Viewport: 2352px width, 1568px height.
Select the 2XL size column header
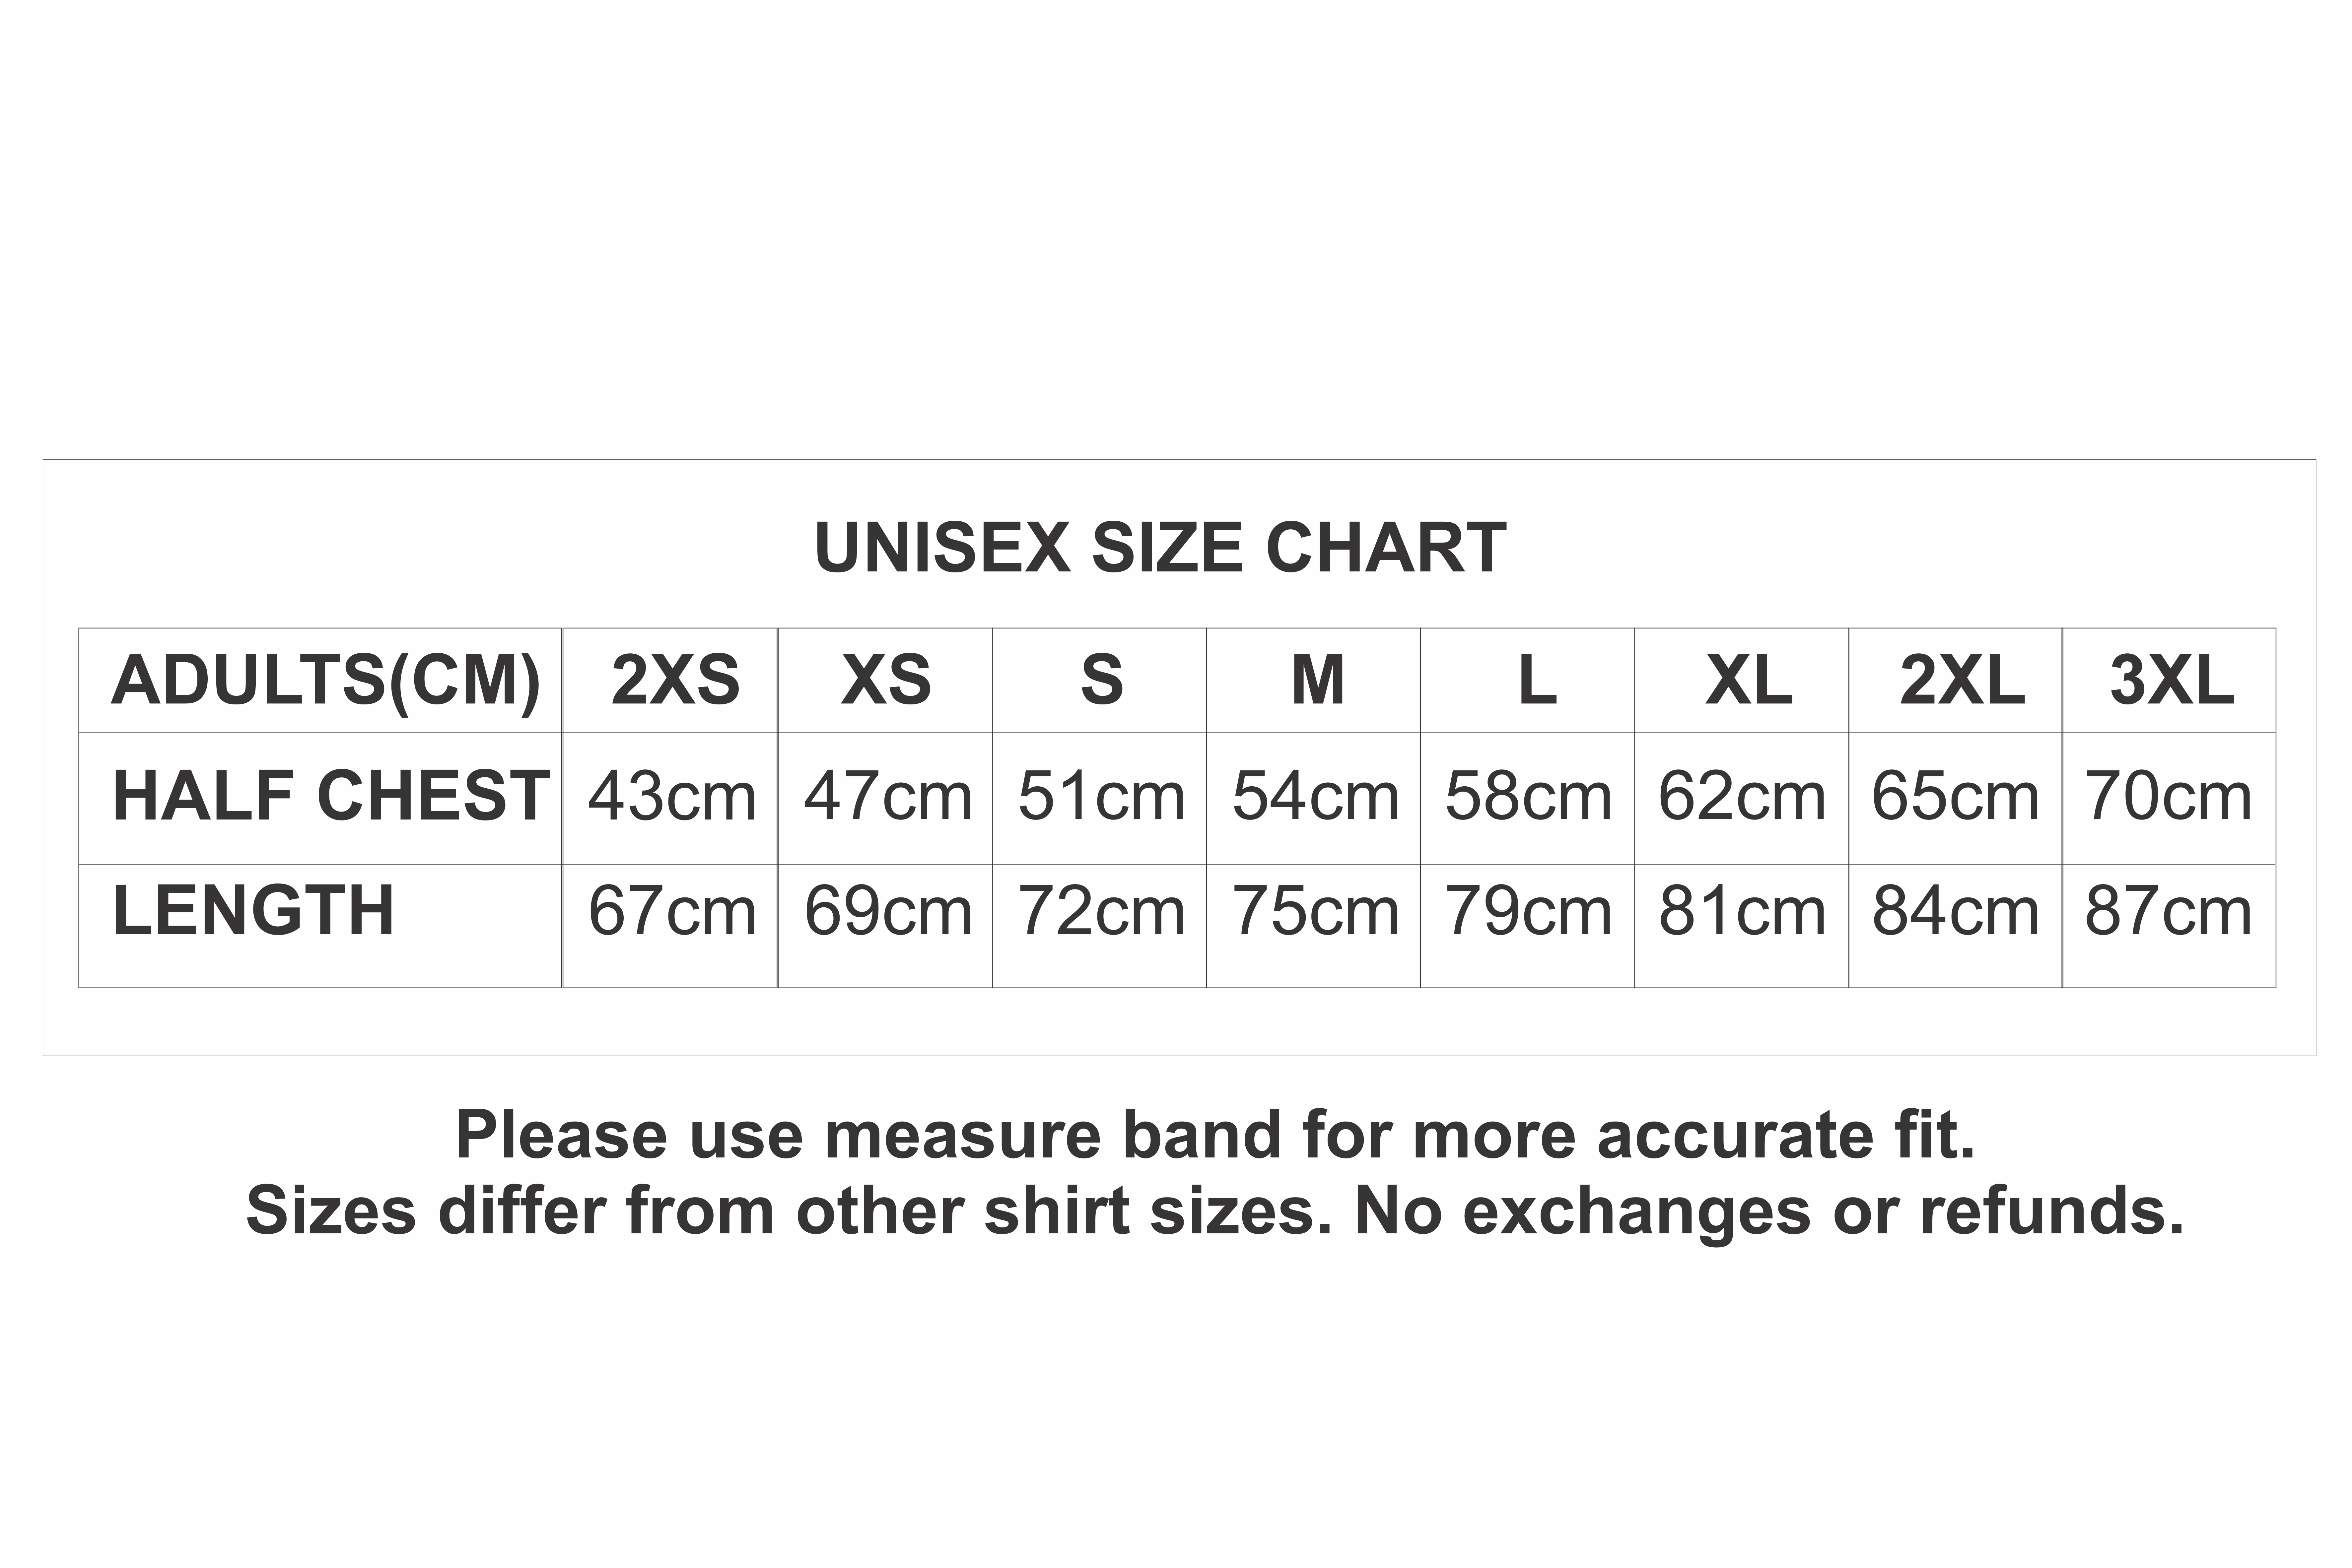(x=1955, y=681)
